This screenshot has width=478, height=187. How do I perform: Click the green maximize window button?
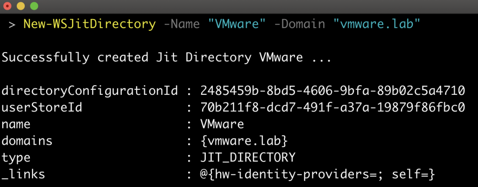point(34,6)
